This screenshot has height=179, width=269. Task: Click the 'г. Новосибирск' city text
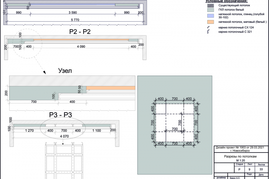click(240, 151)
